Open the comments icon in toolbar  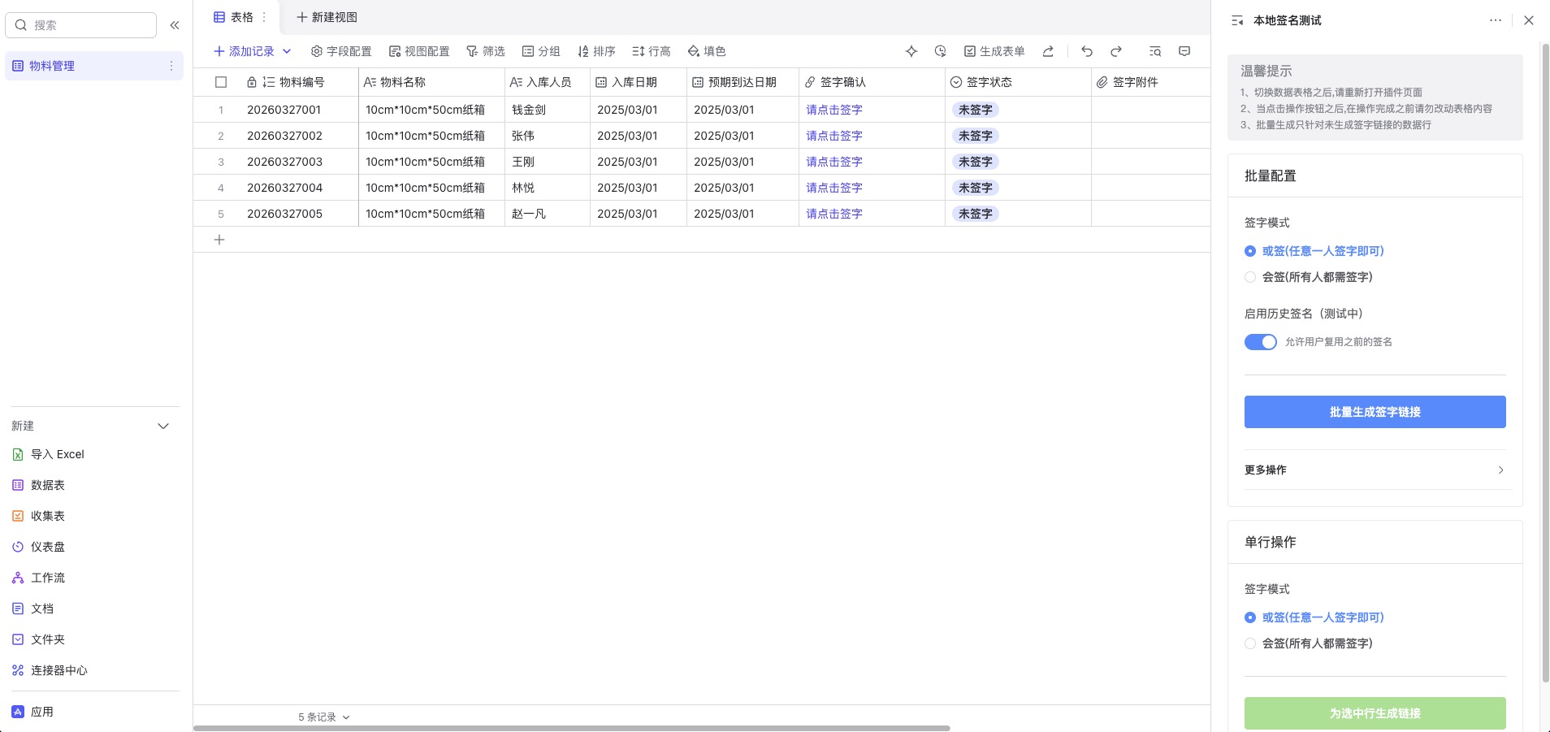tap(1184, 51)
